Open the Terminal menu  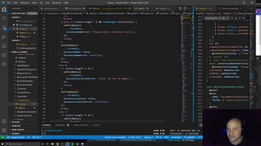coord(56,3)
